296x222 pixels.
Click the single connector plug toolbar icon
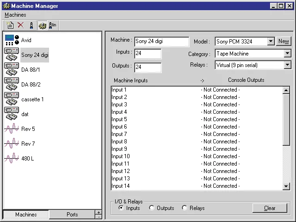(31, 25)
